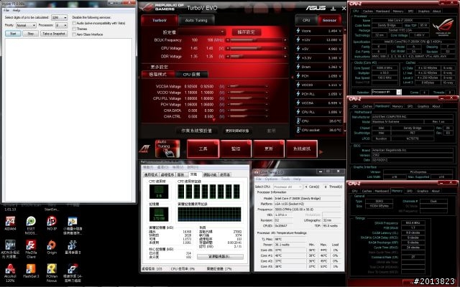The image size is (460, 287).
Task: Click the Republic of Gamers logo in TurboV
Action: pyautogui.click(x=147, y=7)
